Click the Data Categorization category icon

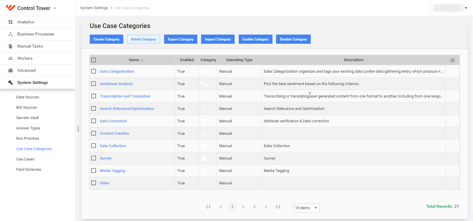click(204, 71)
